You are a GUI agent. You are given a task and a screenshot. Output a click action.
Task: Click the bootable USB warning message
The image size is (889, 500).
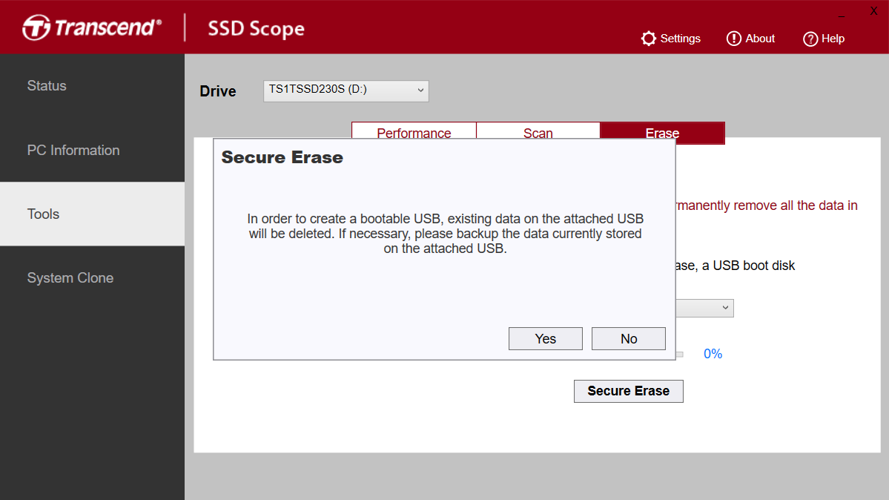[445, 233]
